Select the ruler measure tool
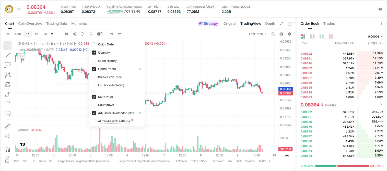387x171 pixels. [x=8, y=127]
